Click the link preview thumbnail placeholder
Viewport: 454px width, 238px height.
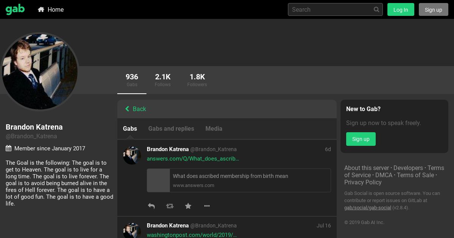click(x=159, y=180)
